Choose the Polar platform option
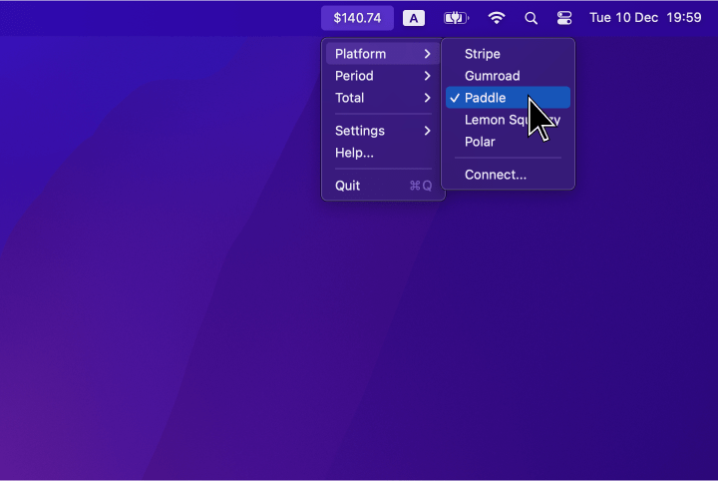 pyautogui.click(x=480, y=142)
